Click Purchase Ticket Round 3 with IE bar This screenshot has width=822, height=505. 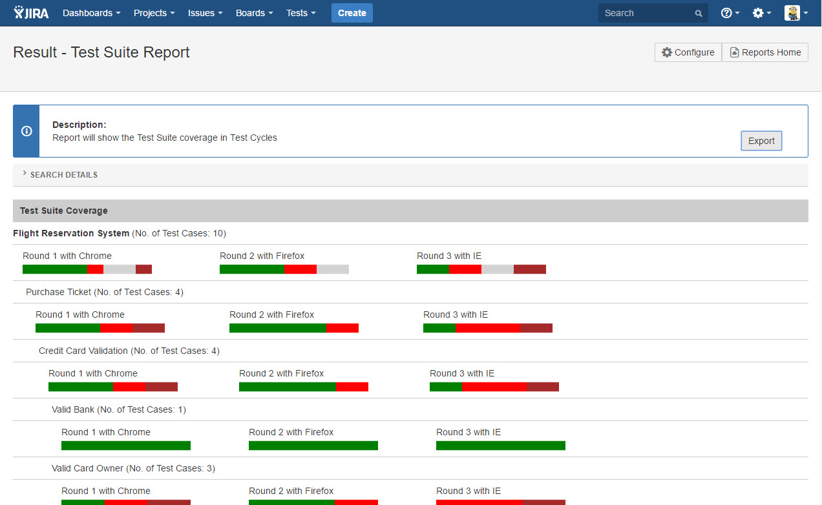click(x=488, y=328)
